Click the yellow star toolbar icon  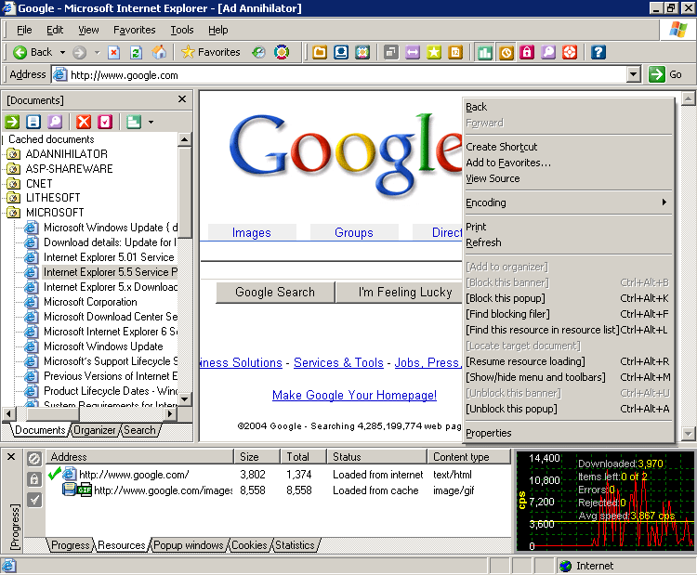pos(434,52)
